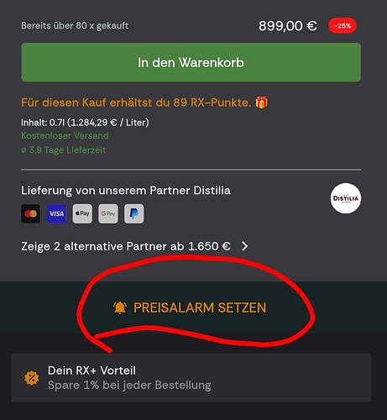
Task: Expand alternative partners chevron arrow
Action: [244, 246]
